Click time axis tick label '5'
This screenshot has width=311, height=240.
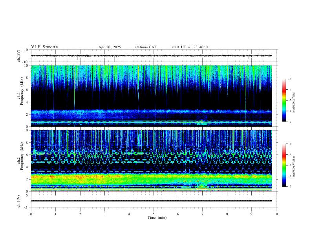[154, 214]
